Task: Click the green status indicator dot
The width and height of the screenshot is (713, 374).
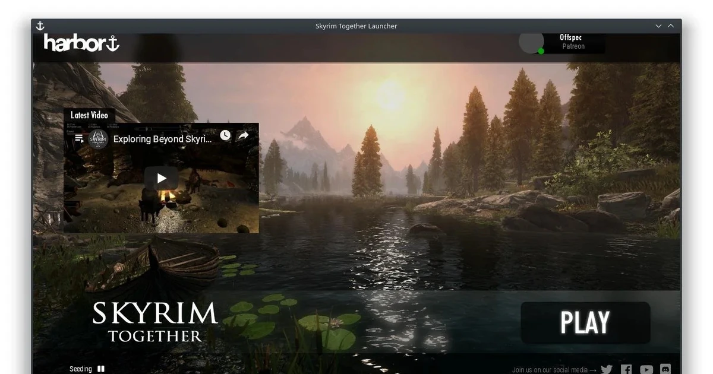Action: point(541,51)
